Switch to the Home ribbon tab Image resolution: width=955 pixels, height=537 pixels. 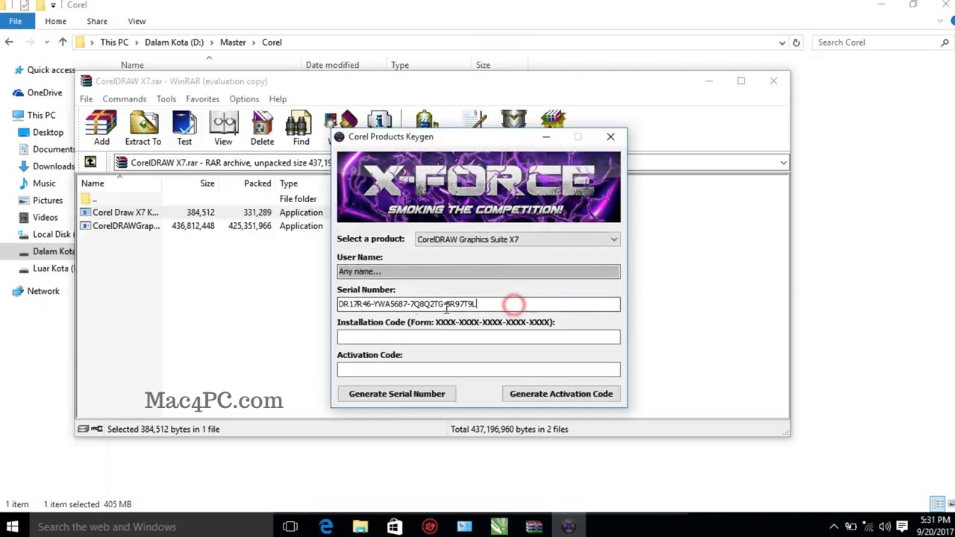pyautogui.click(x=55, y=22)
